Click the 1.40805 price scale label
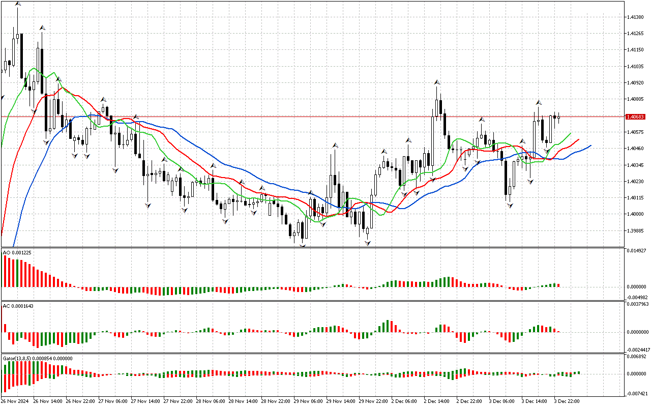651x407 pixels. [x=635, y=99]
